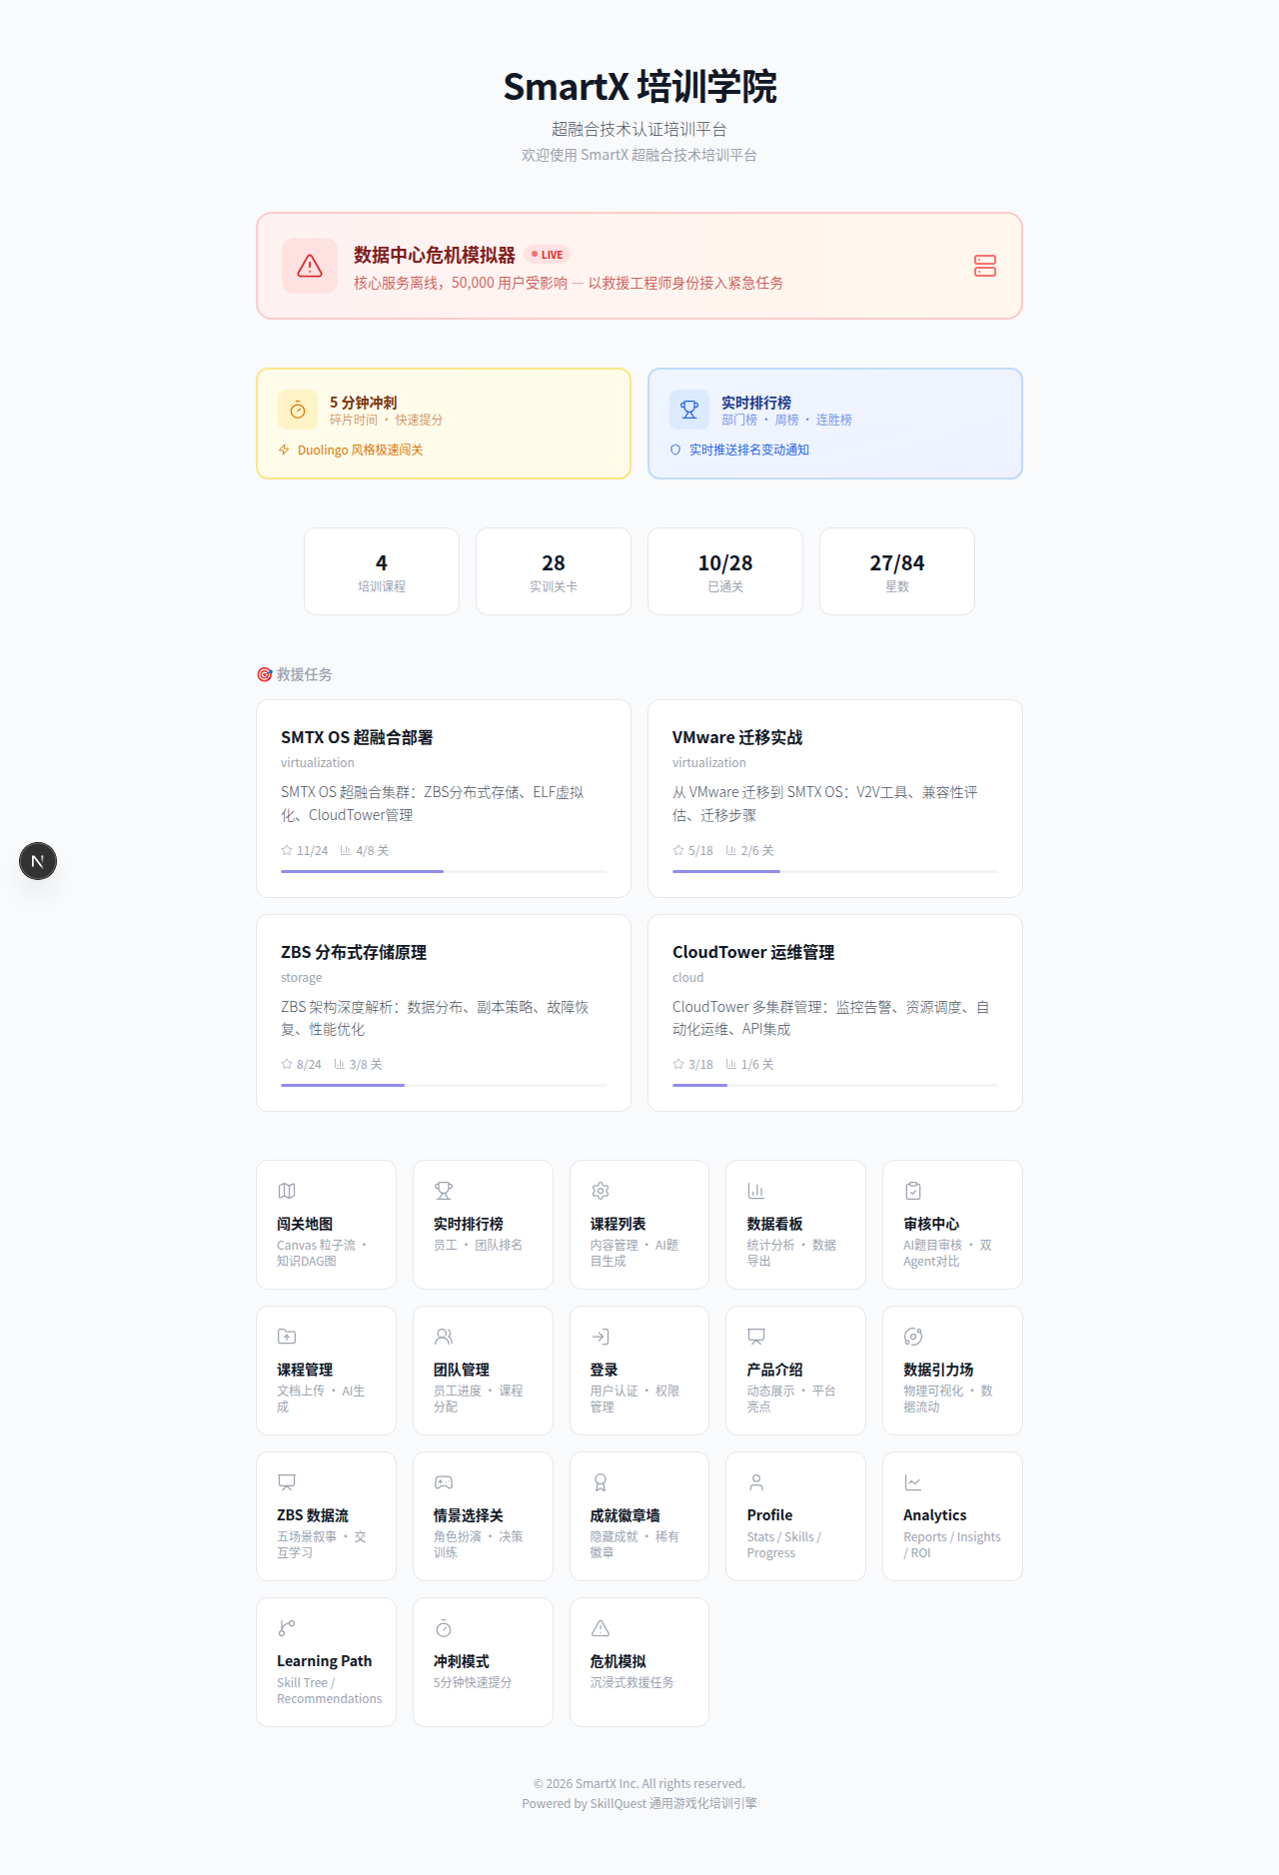Open the Next.js dev tools round button
This screenshot has width=1279, height=1875.
point(38,861)
